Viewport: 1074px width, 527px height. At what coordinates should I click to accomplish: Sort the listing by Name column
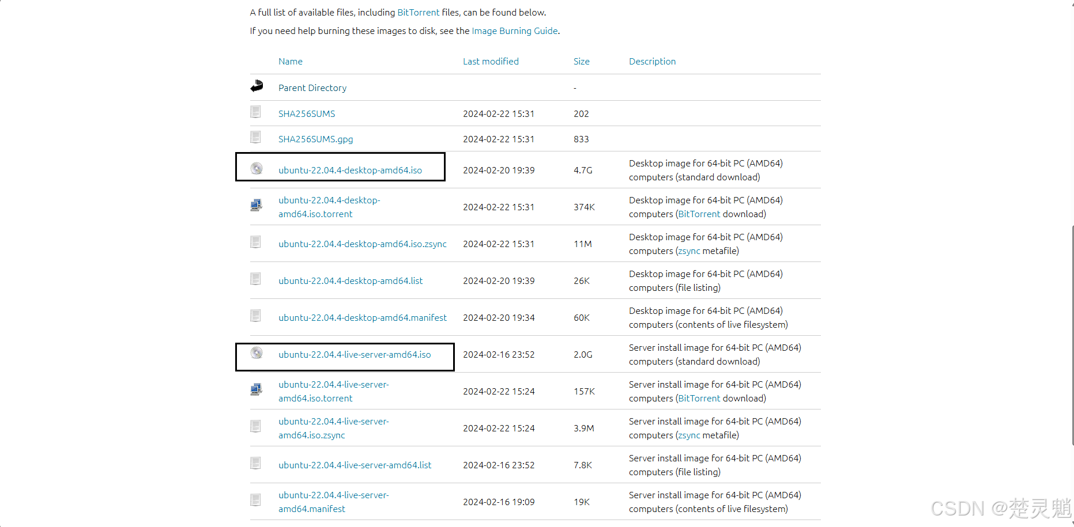pos(290,62)
